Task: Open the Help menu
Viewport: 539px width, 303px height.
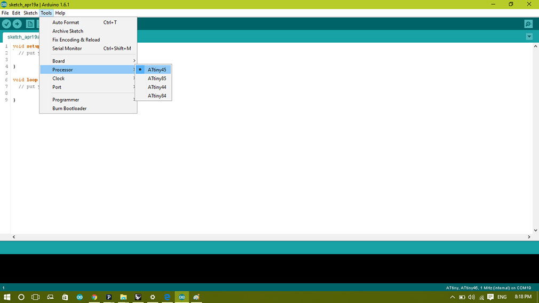Action: pos(60,13)
